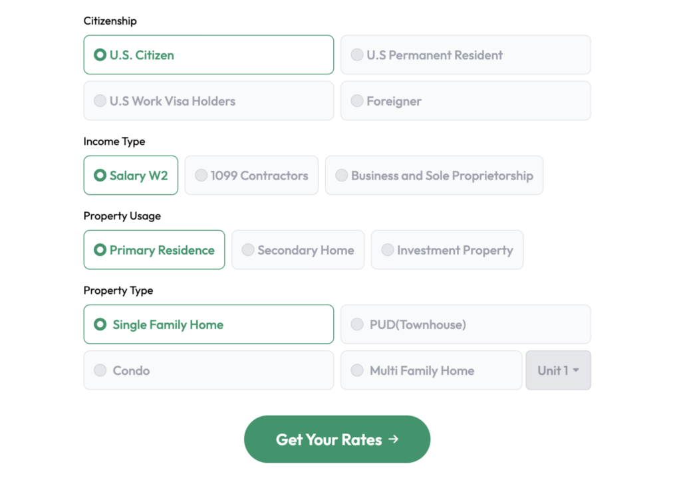This screenshot has width=681, height=482.
Task: Select Secondary Home usage
Action: (x=297, y=249)
